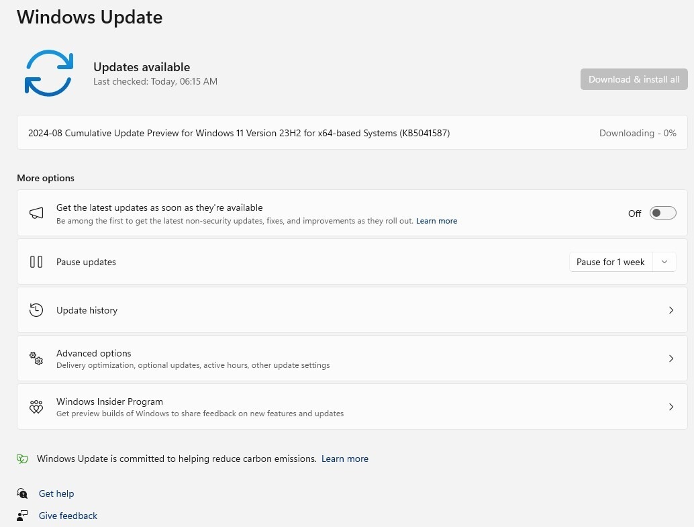
Task: Click the Off label beside the toggle
Action: pyautogui.click(x=634, y=213)
